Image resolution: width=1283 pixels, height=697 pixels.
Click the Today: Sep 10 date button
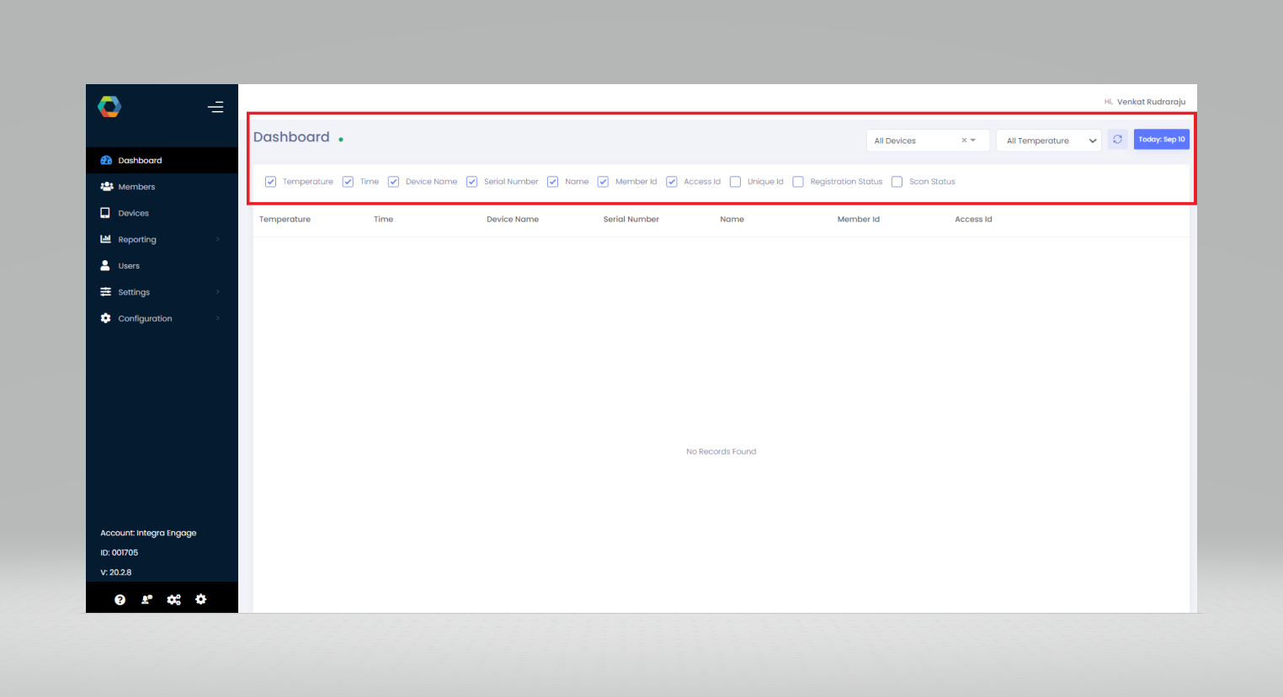[x=1161, y=139]
